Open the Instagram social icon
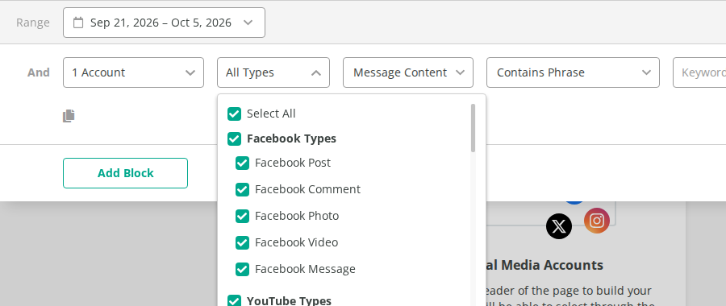 (x=597, y=221)
